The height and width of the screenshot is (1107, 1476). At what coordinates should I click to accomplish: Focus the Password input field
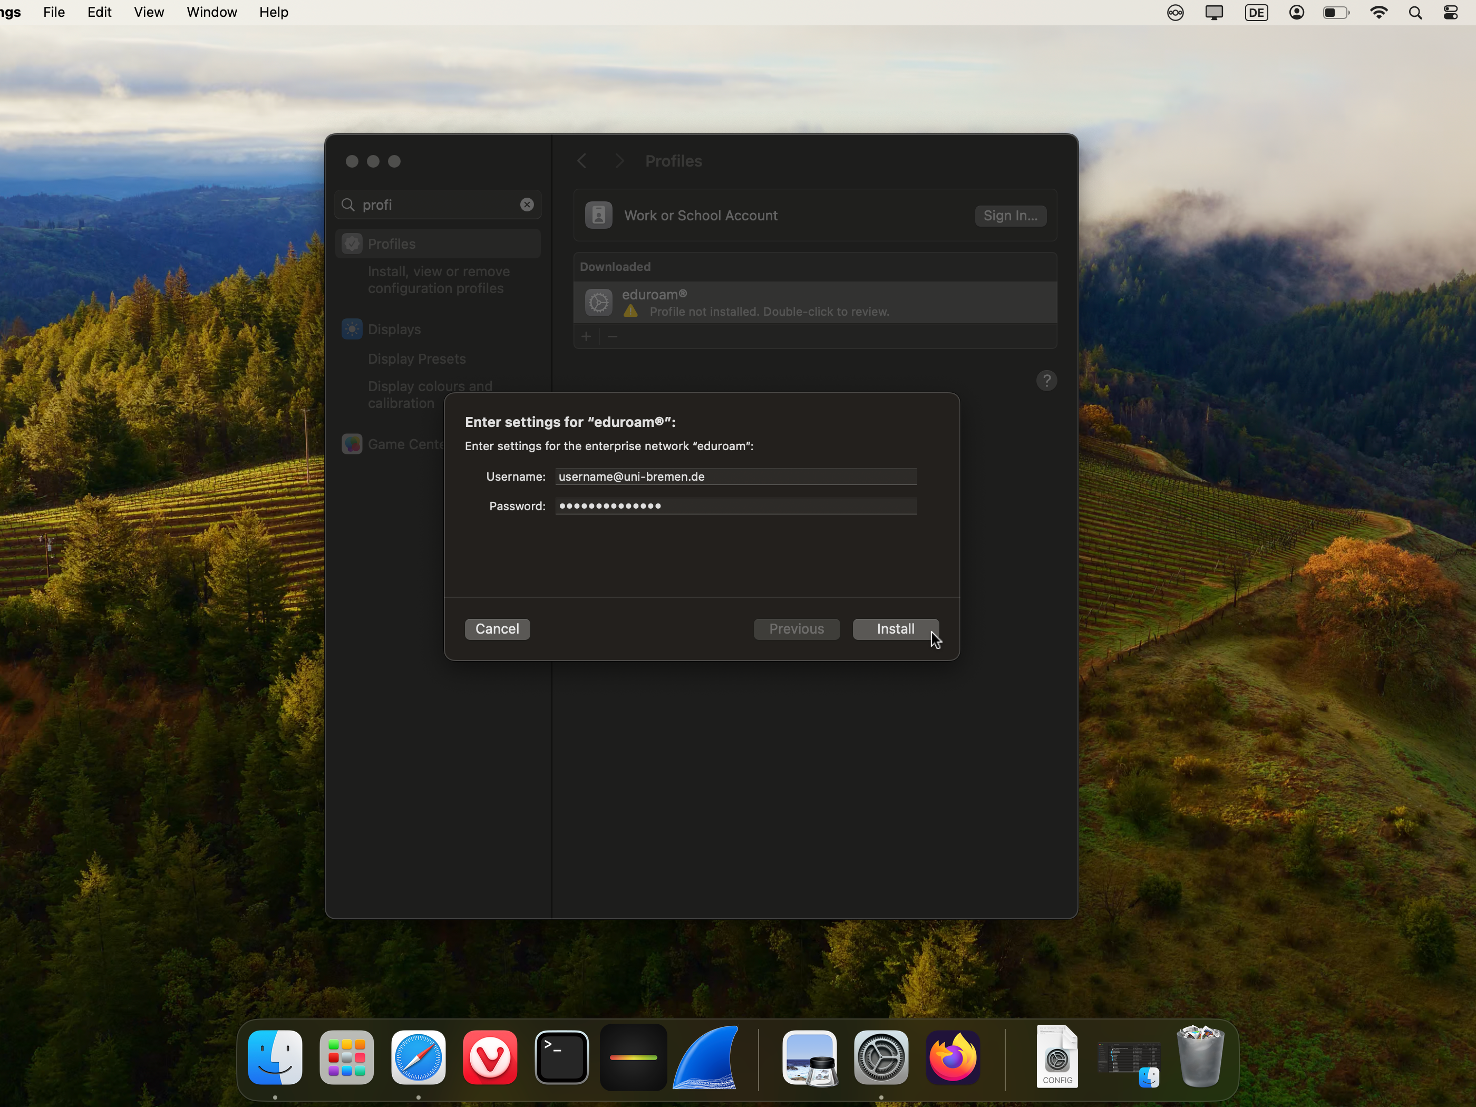point(735,506)
